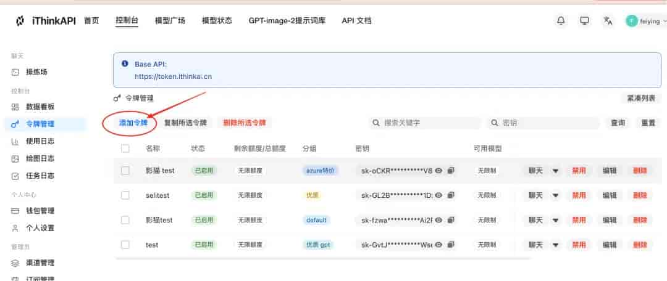Click the default group tag
667x281 pixels.
316,220
